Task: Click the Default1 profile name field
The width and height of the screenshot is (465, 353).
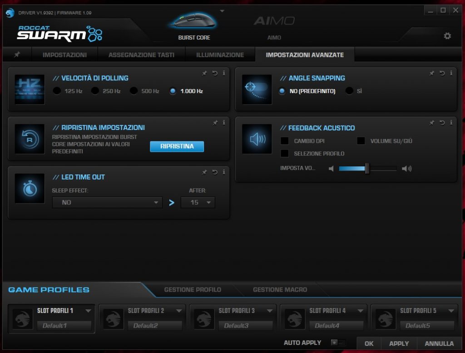Action: point(64,325)
